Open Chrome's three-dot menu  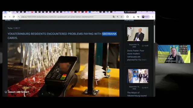tap(153, 17)
